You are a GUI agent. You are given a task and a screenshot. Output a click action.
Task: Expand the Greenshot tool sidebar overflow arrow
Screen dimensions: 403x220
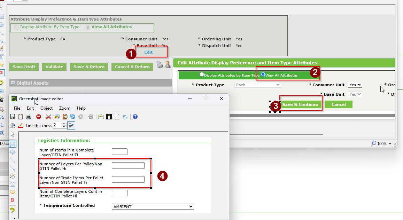14,218
